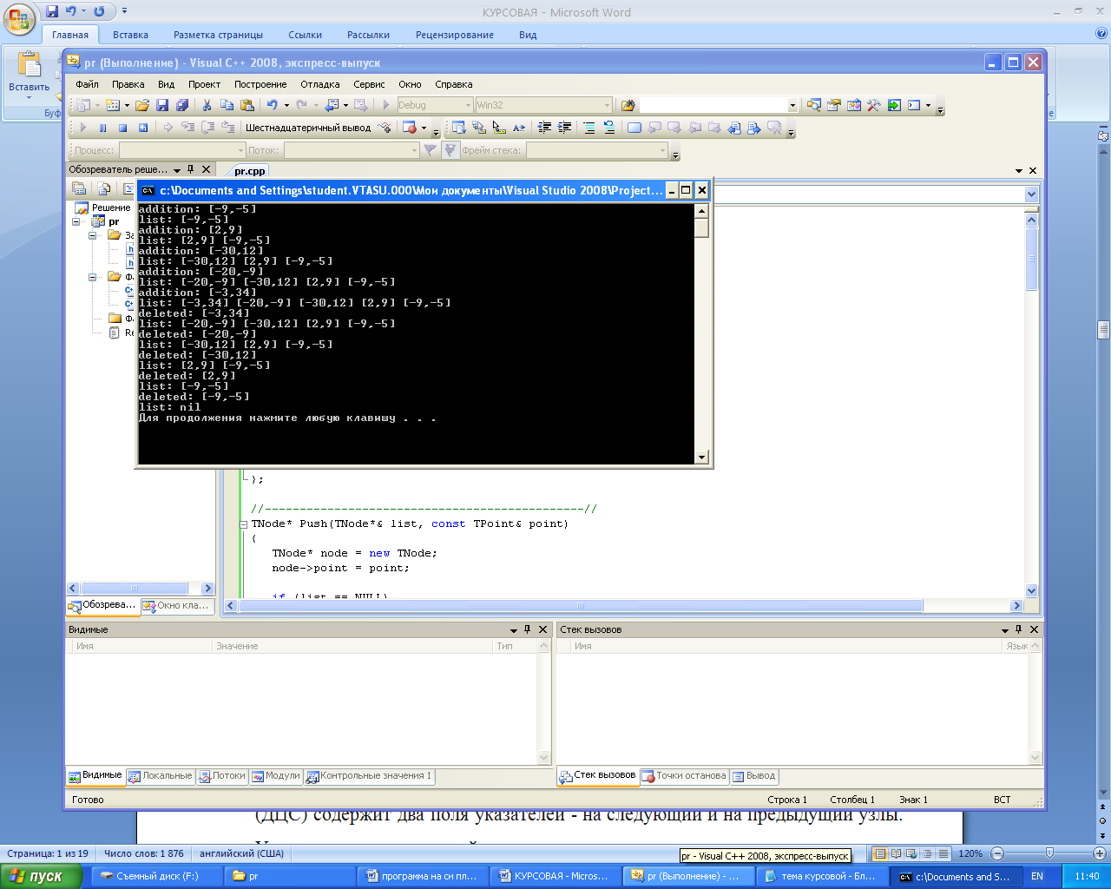Click the Save icon in Word quick access toolbar
The height and width of the screenshot is (889, 1111).
[x=52, y=11]
